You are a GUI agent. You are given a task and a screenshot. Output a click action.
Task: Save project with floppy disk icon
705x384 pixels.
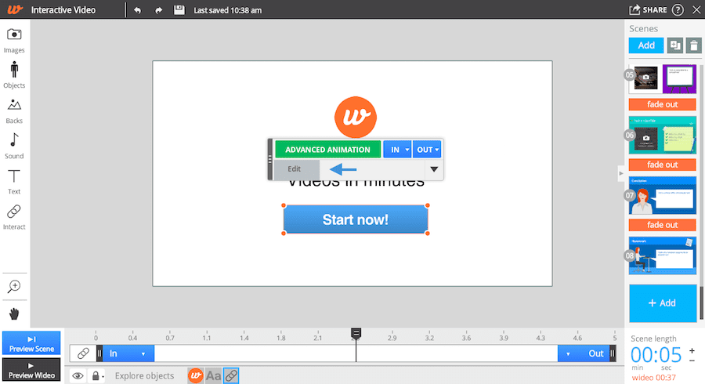pyautogui.click(x=179, y=9)
